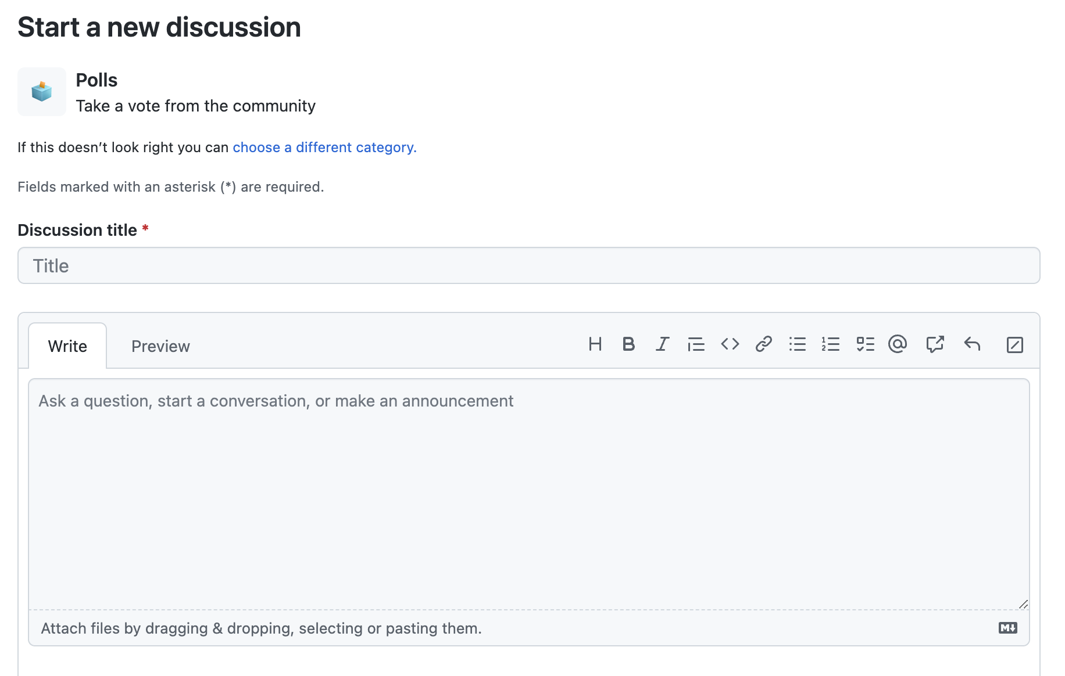Add an unordered bulleted list
Screen dimensions: 1065x676
(x=797, y=344)
